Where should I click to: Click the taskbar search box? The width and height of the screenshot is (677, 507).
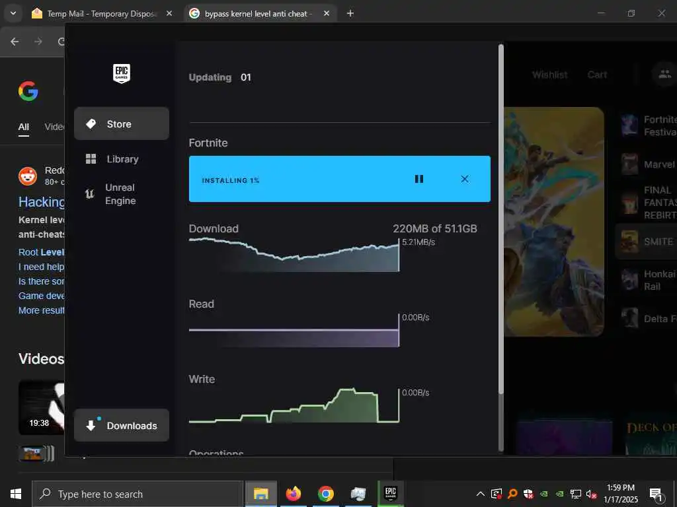[x=138, y=494]
